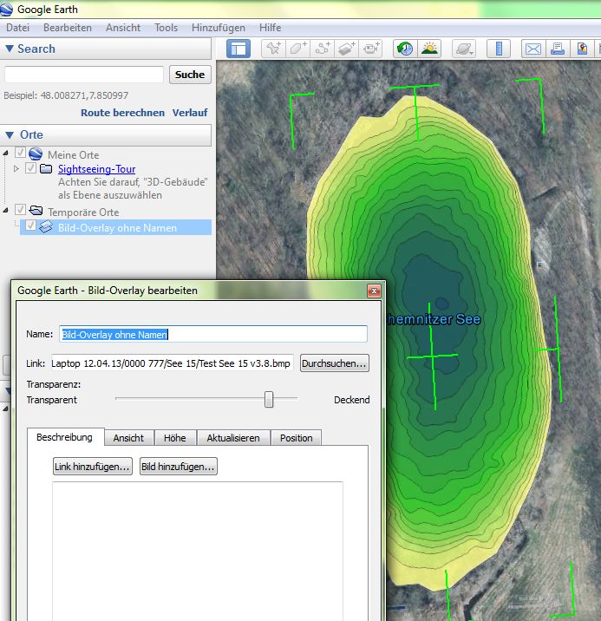The width and height of the screenshot is (601, 621).
Task: Click the email envelope icon
Action: (x=533, y=49)
